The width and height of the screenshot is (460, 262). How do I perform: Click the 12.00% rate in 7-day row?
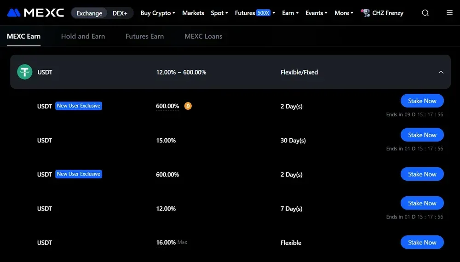click(166, 209)
